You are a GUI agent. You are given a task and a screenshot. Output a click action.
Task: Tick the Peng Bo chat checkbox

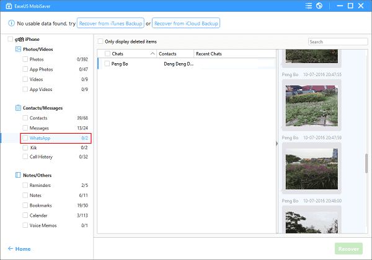click(107, 64)
